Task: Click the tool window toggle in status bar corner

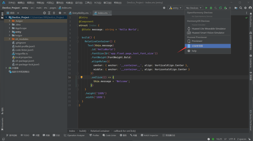Action: point(3,139)
